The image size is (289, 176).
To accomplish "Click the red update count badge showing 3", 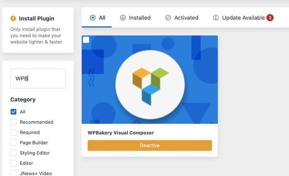I will pos(270,18).
